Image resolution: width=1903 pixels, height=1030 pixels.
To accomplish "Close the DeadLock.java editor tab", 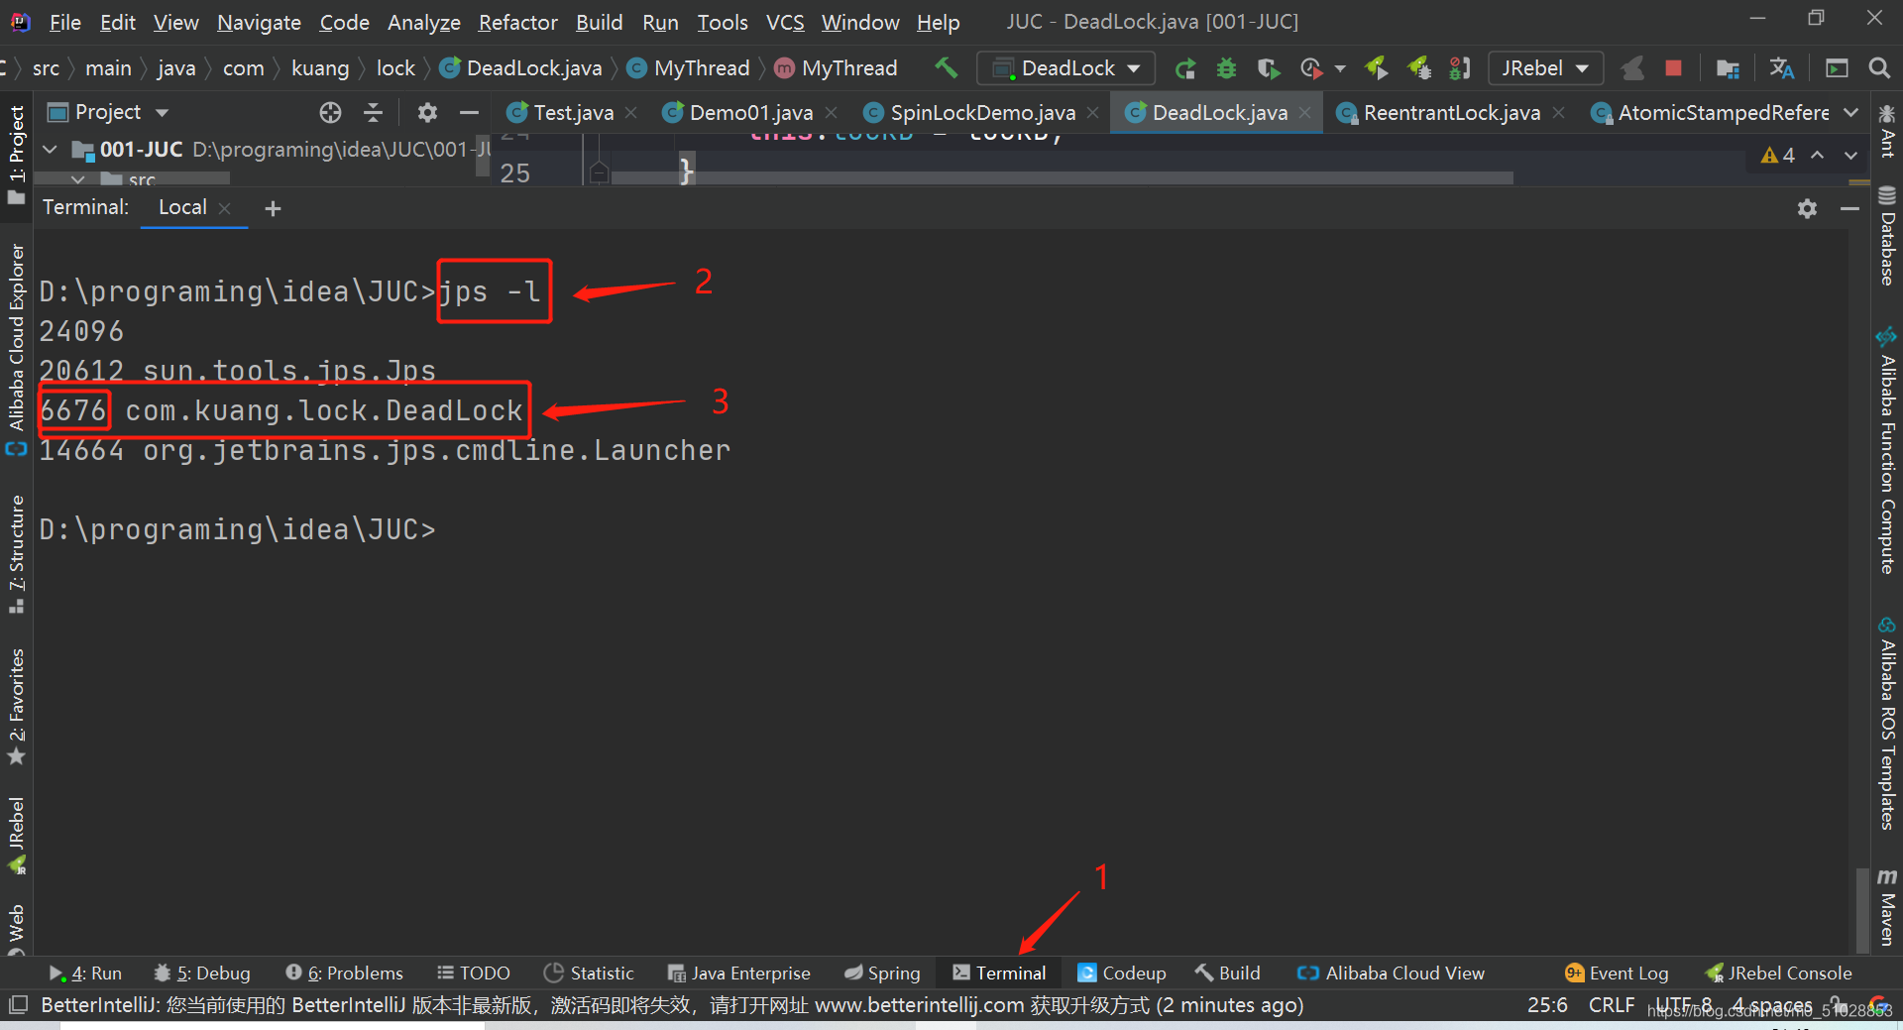I will (1305, 113).
